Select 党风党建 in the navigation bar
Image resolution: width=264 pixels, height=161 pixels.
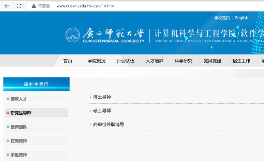212,61
